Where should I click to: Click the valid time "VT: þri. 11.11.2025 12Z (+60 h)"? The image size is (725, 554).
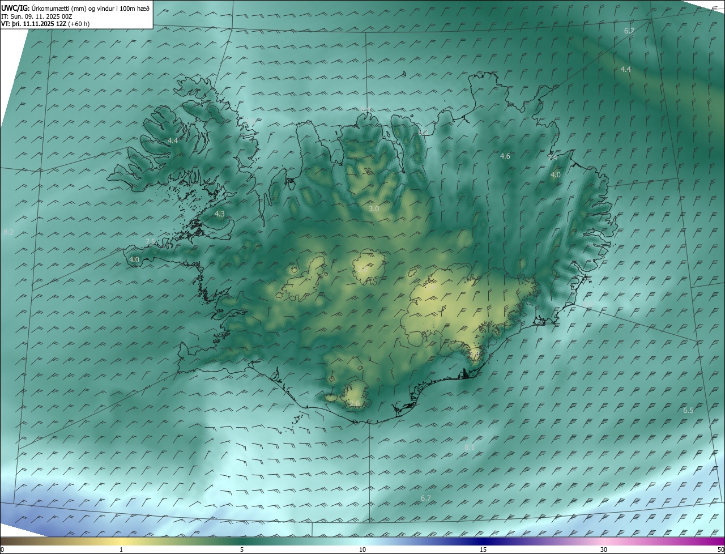45,24
